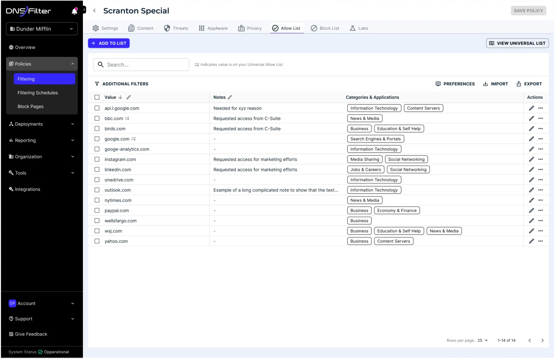Expand the Deployments sidebar section

point(42,124)
